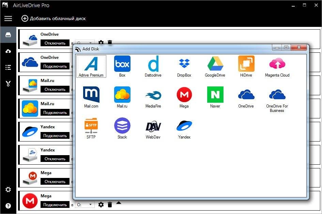This screenshot has width=322, height=214.
Task: Open drive letter G: dropdown for OneDrive
Action: (x=85, y=42)
